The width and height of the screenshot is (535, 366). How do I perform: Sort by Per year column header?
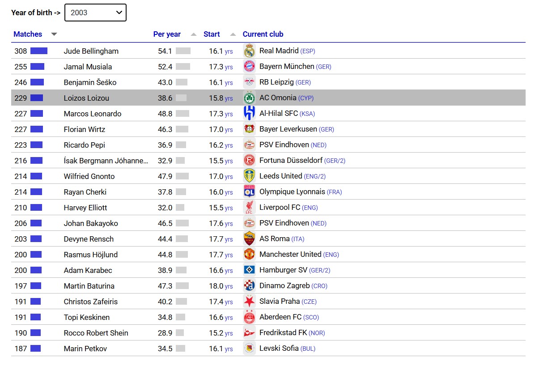(x=167, y=34)
